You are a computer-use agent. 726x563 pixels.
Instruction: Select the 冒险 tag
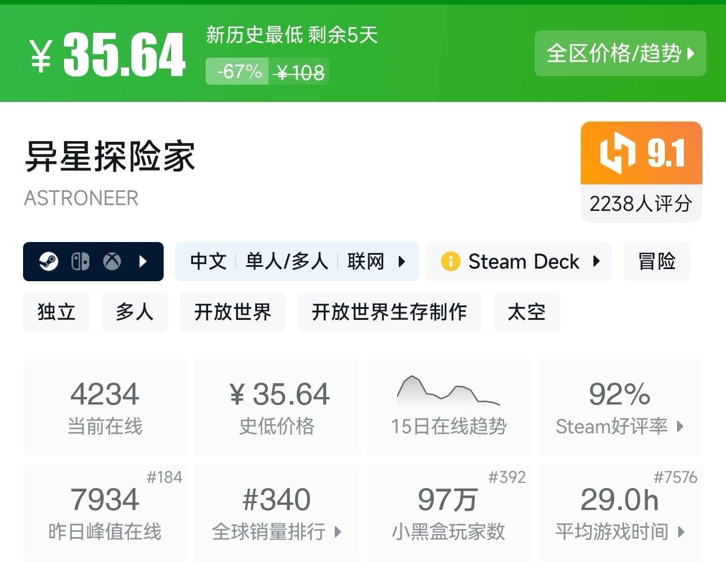pos(657,262)
